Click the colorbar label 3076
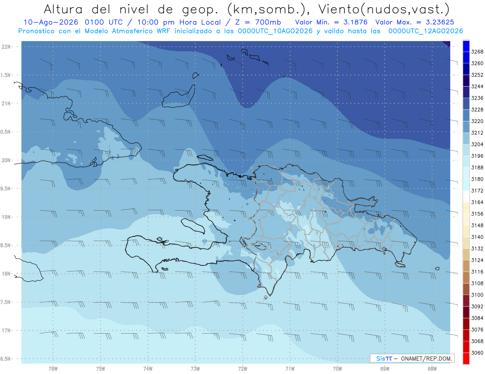This screenshot has height=374, width=485. (477, 329)
